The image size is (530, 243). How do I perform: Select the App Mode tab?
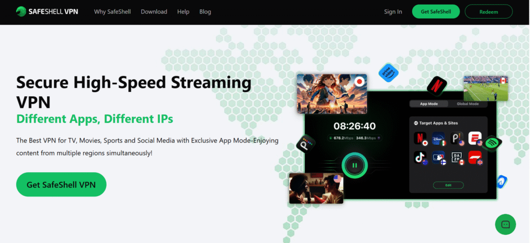429,104
